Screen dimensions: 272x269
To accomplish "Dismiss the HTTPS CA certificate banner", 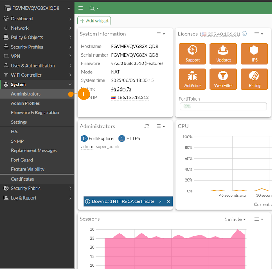I will 168,201.
